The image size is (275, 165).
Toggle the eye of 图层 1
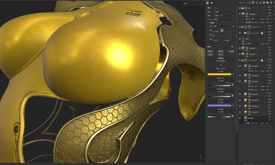click(x=240, y=39)
